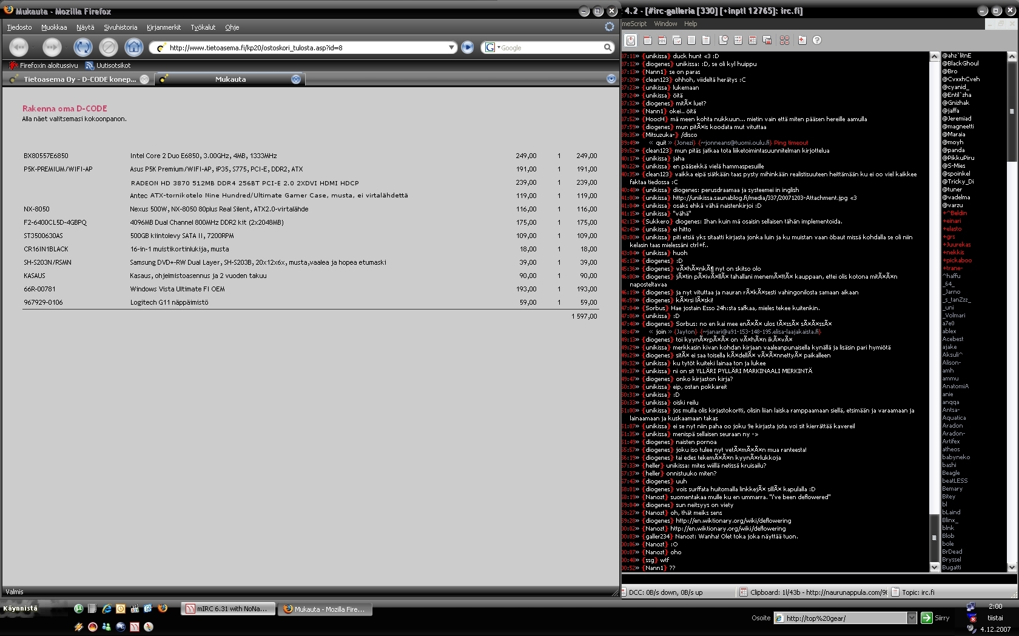Switch to Tietoasema Oy - D-CODE tab
Viewport: 1019px width, 636px height.
coord(79,79)
